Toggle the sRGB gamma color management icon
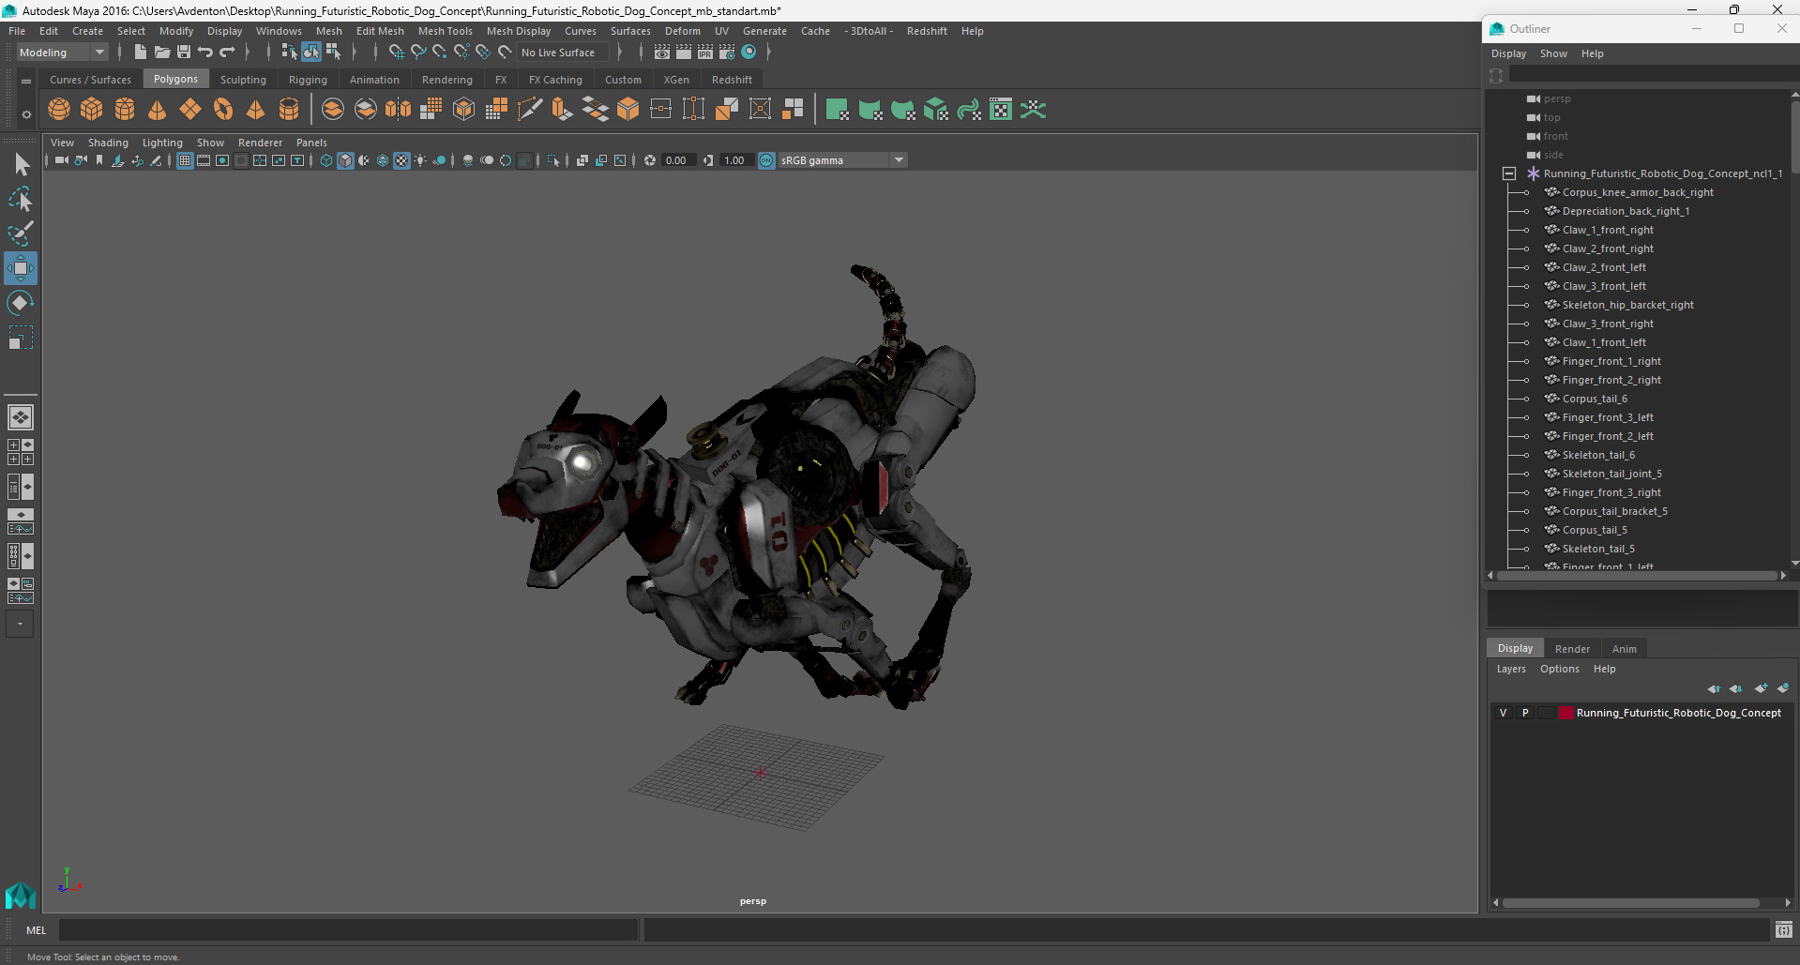The image size is (1800, 965). (766, 160)
